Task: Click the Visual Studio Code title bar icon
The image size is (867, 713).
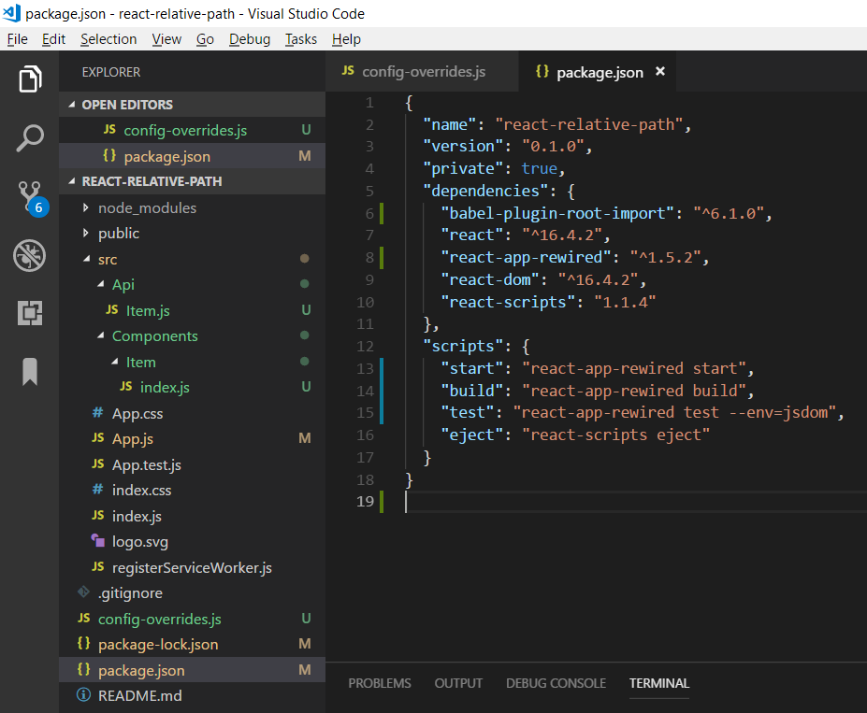Action: (10, 13)
